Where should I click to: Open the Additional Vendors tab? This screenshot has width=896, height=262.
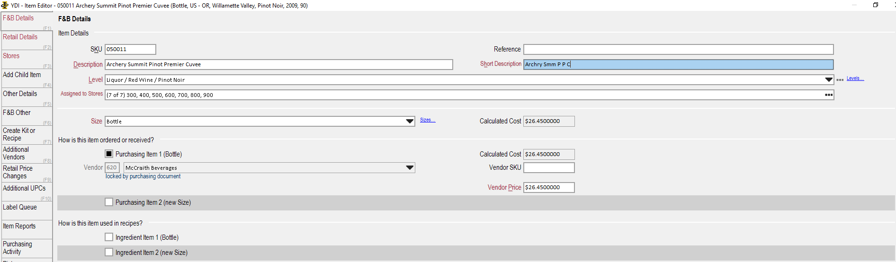coord(27,154)
